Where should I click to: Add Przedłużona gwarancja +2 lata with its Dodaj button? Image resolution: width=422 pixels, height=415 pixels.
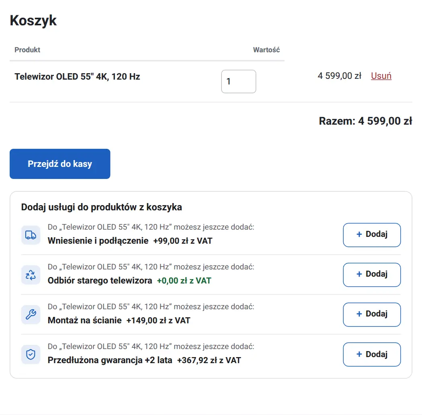(372, 354)
